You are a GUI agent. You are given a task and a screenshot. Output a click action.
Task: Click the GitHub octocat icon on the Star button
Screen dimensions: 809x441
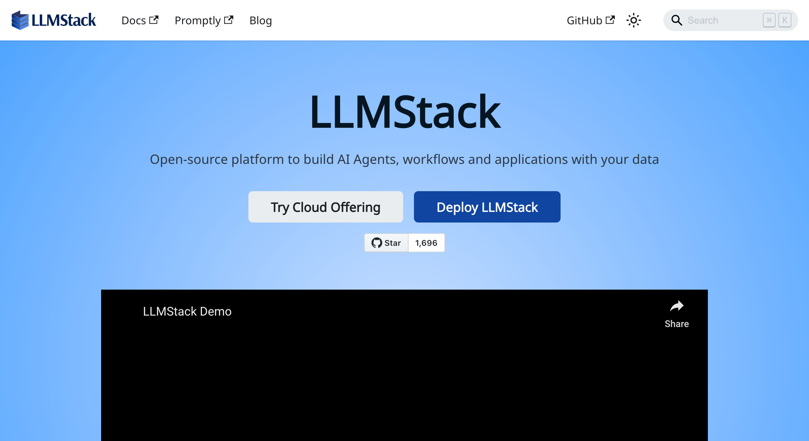pos(377,243)
